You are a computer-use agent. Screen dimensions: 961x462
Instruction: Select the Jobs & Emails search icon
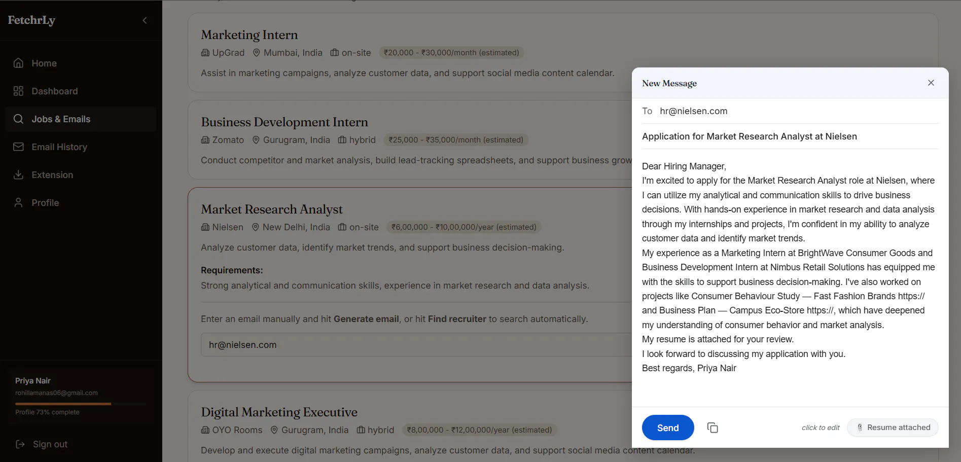[19, 119]
